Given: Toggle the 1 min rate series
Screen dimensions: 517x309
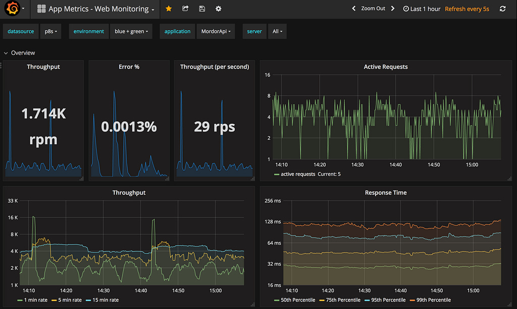Looking at the screenshot, I should (x=36, y=300).
